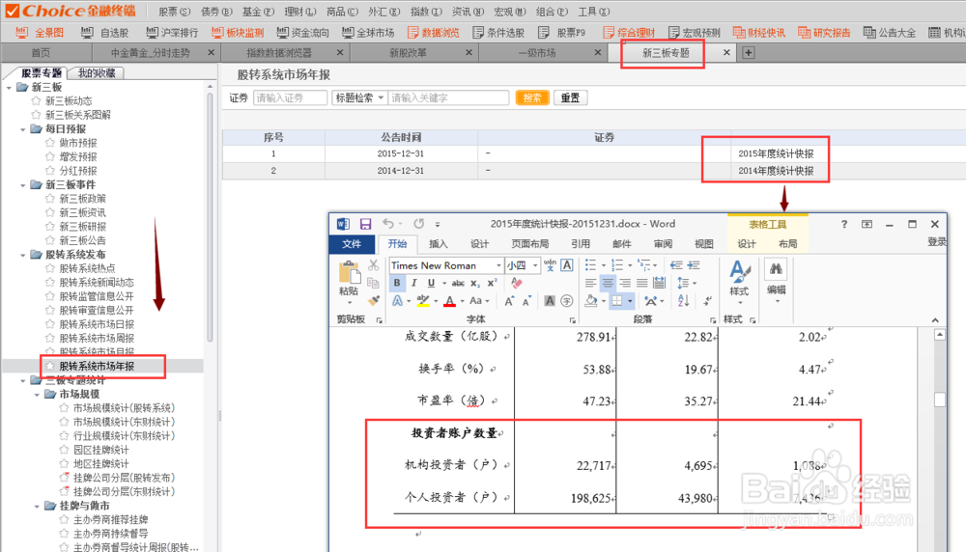Apply superscript formatting
966x552 pixels.
492,283
